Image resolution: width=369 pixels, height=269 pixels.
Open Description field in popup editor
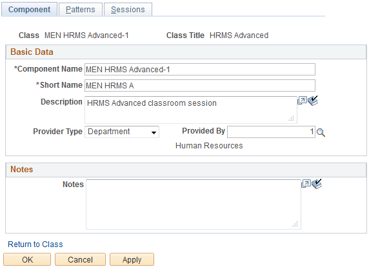point(302,101)
